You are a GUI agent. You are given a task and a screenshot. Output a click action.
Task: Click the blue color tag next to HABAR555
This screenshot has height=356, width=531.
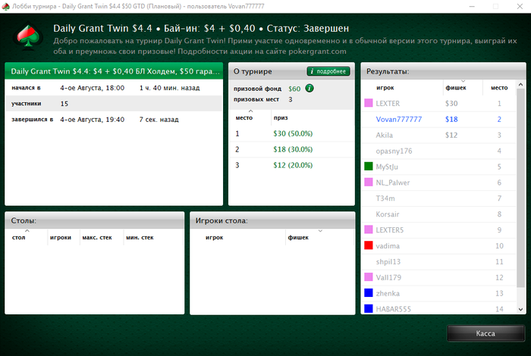pos(369,309)
